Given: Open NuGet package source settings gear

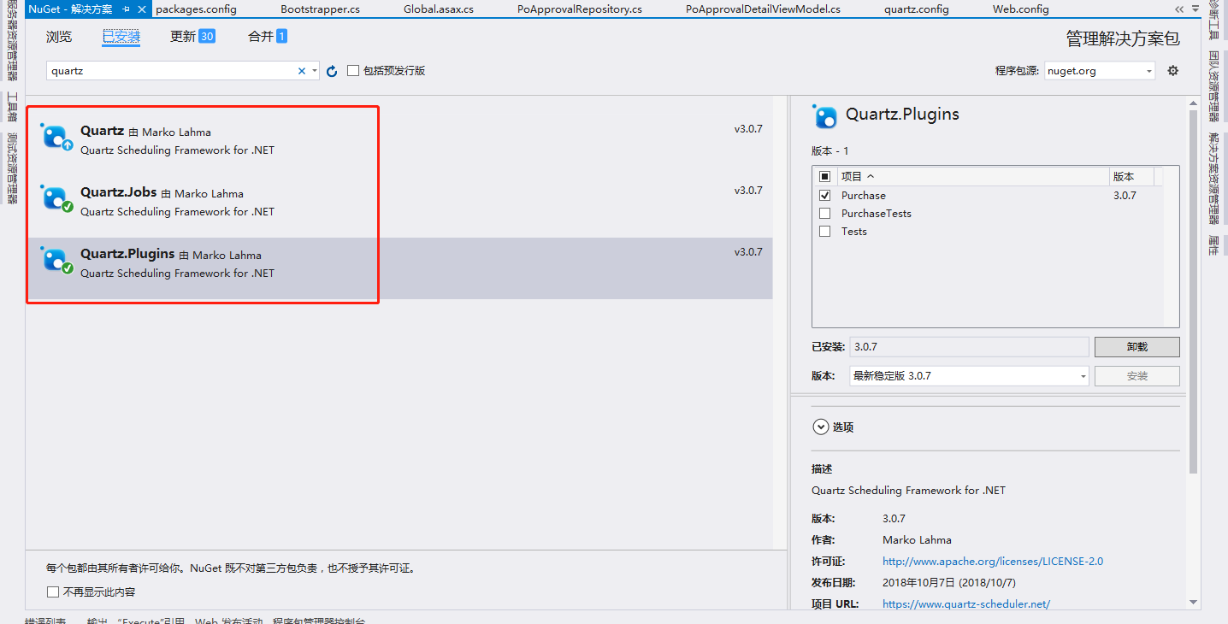Looking at the screenshot, I should click(x=1172, y=70).
